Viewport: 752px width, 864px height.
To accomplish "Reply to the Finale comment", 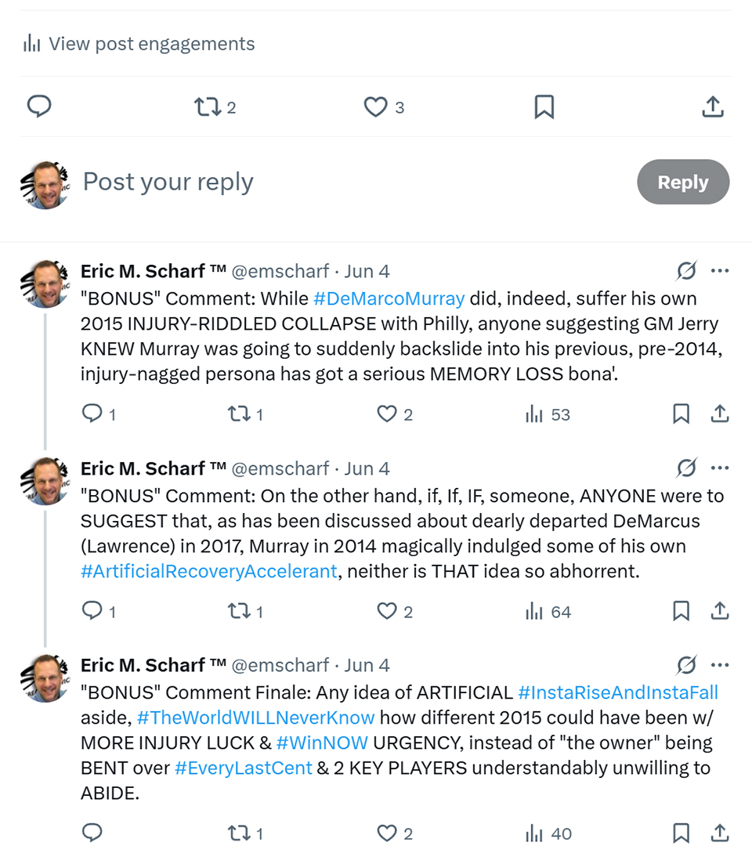I will 92,833.
